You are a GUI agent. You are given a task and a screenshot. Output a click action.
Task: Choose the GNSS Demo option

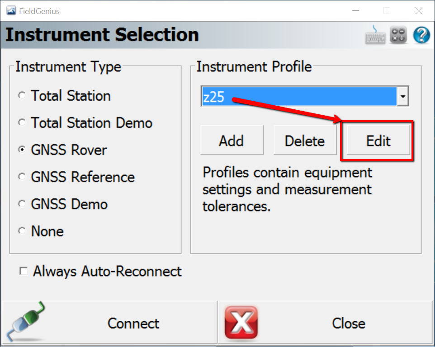point(22,204)
